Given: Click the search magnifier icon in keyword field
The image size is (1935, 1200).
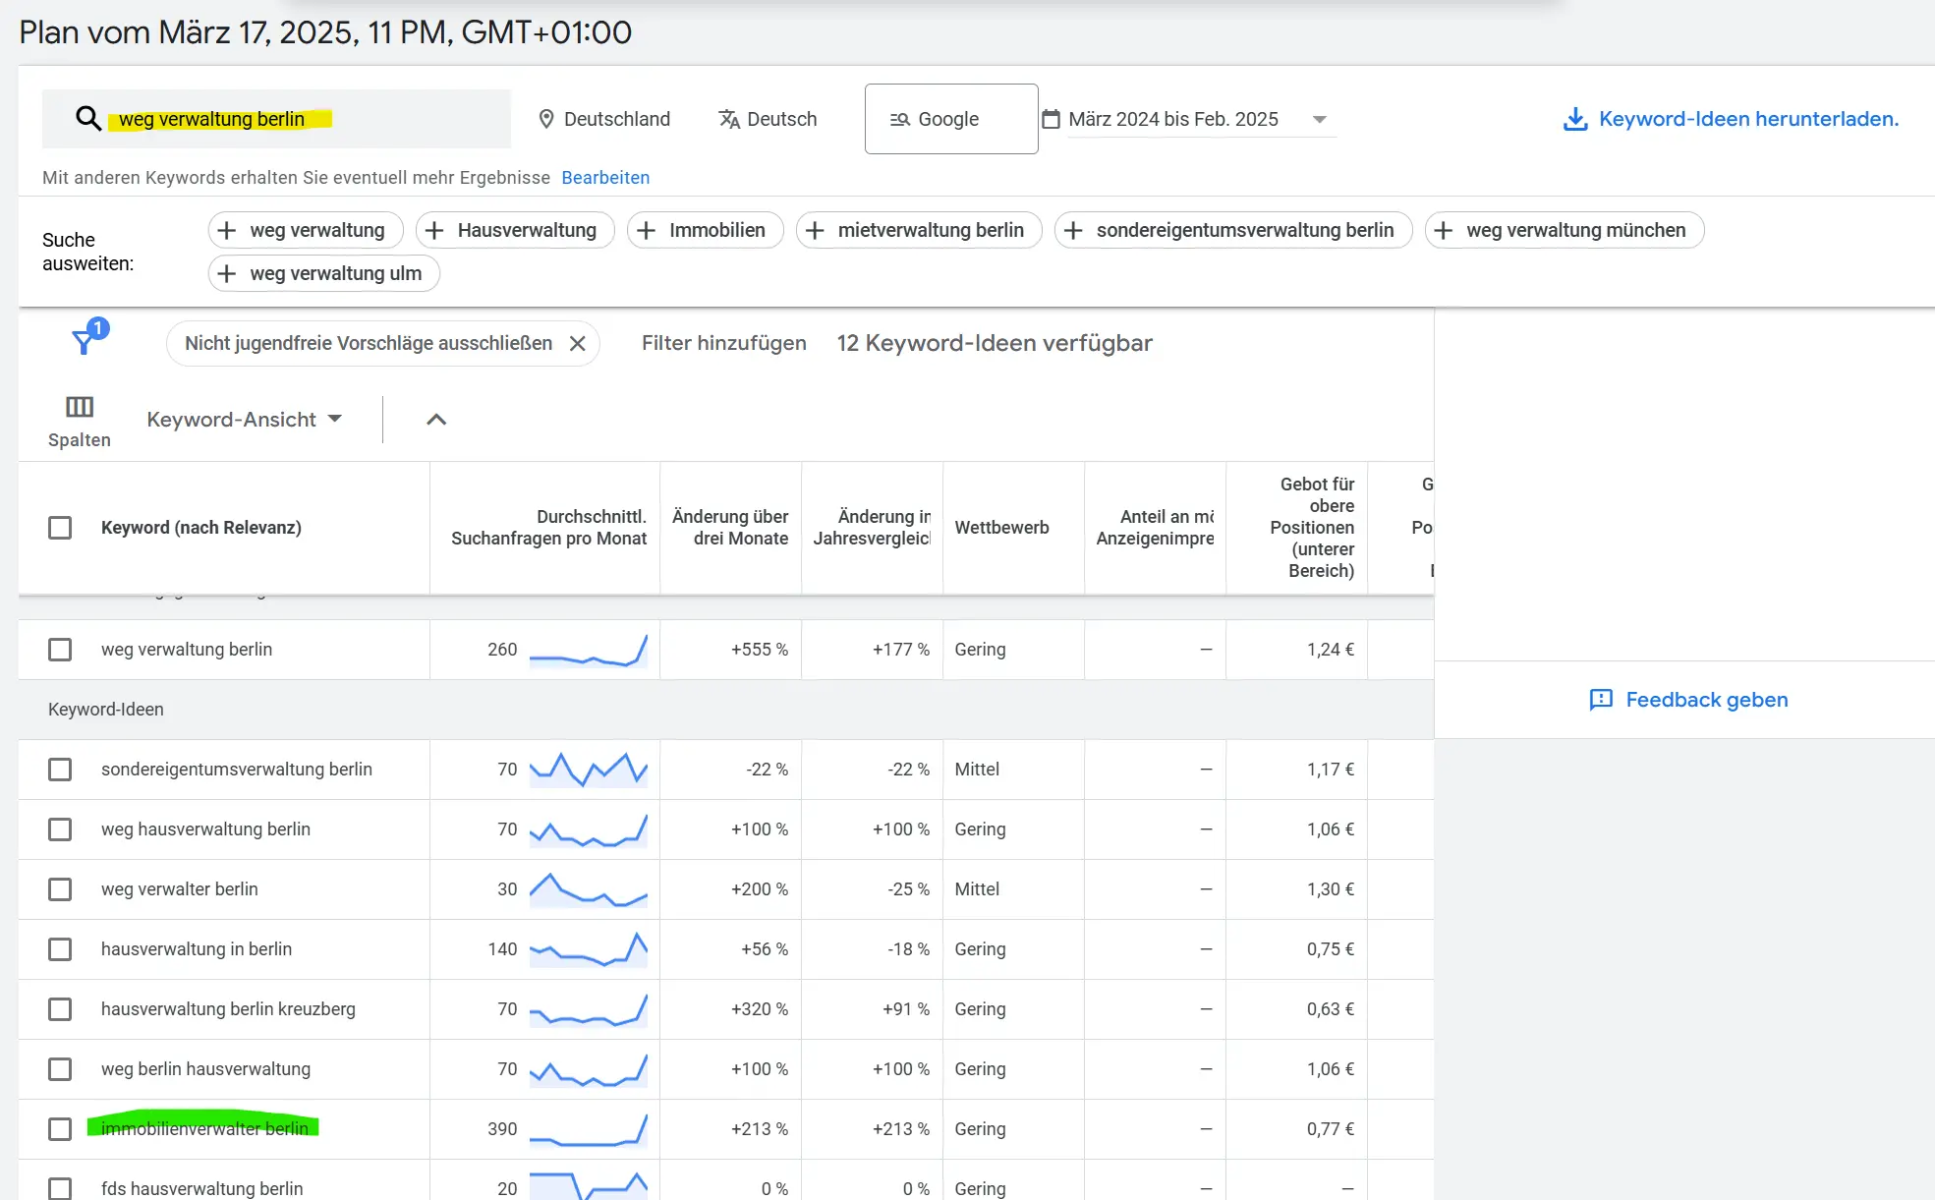Looking at the screenshot, I should pos(88,118).
